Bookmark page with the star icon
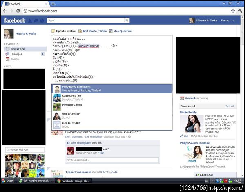 point(233,11)
